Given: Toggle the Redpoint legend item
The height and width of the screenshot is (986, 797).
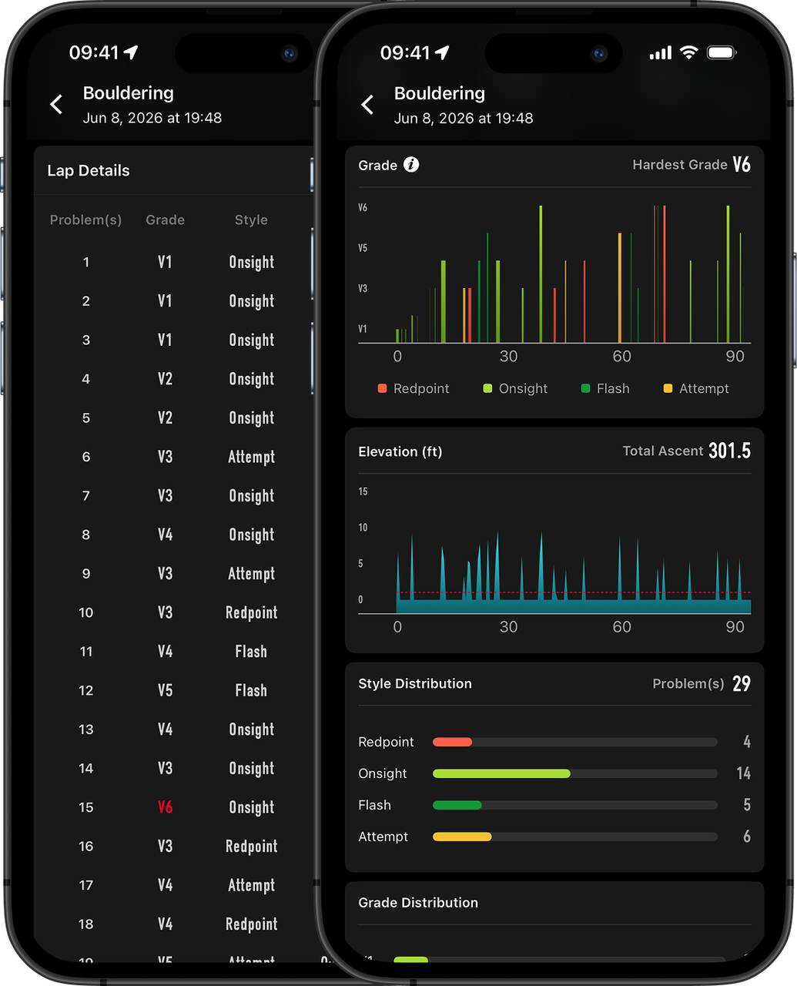Looking at the screenshot, I should click(413, 388).
